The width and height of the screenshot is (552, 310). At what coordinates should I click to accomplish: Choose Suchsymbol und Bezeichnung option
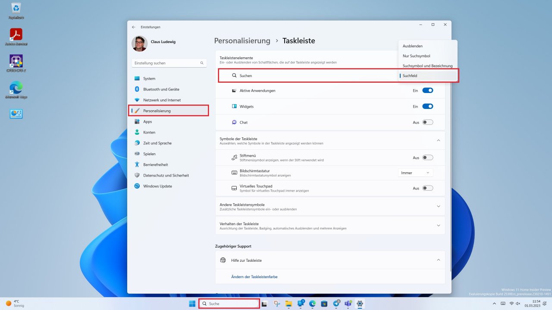click(428, 66)
